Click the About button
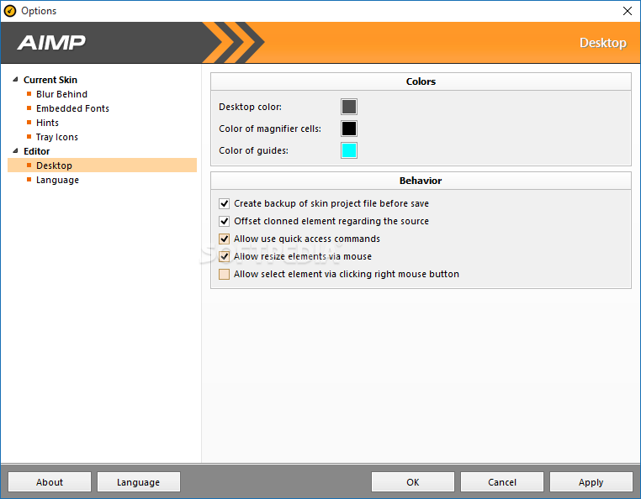The height and width of the screenshot is (499, 641). (50, 482)
